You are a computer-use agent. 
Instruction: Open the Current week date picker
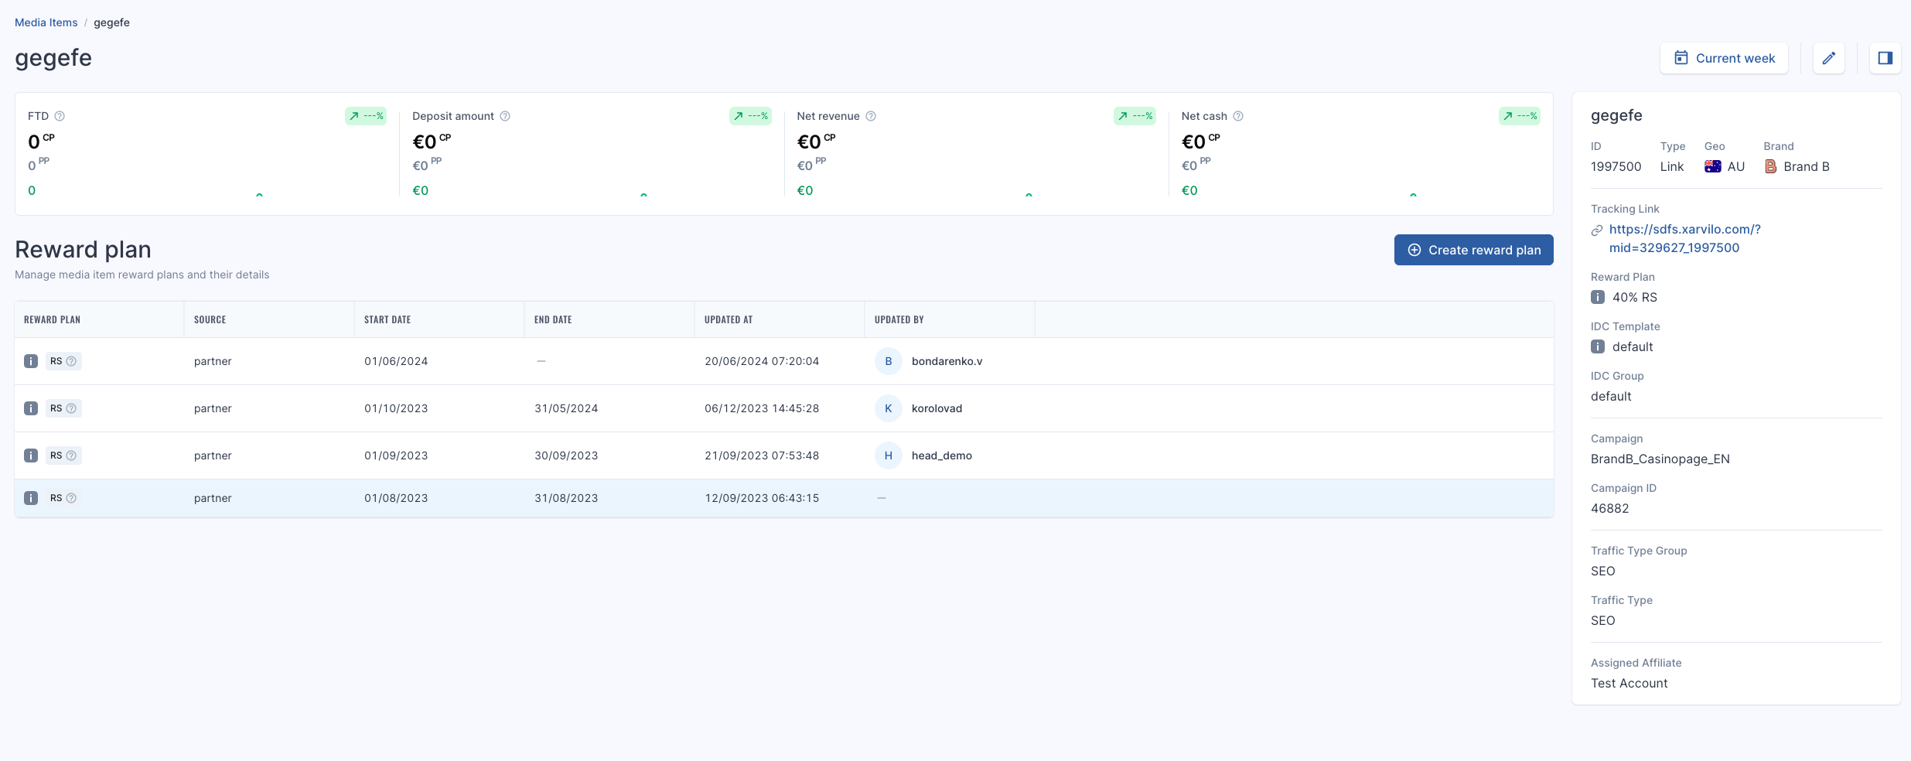[1724, 58]
